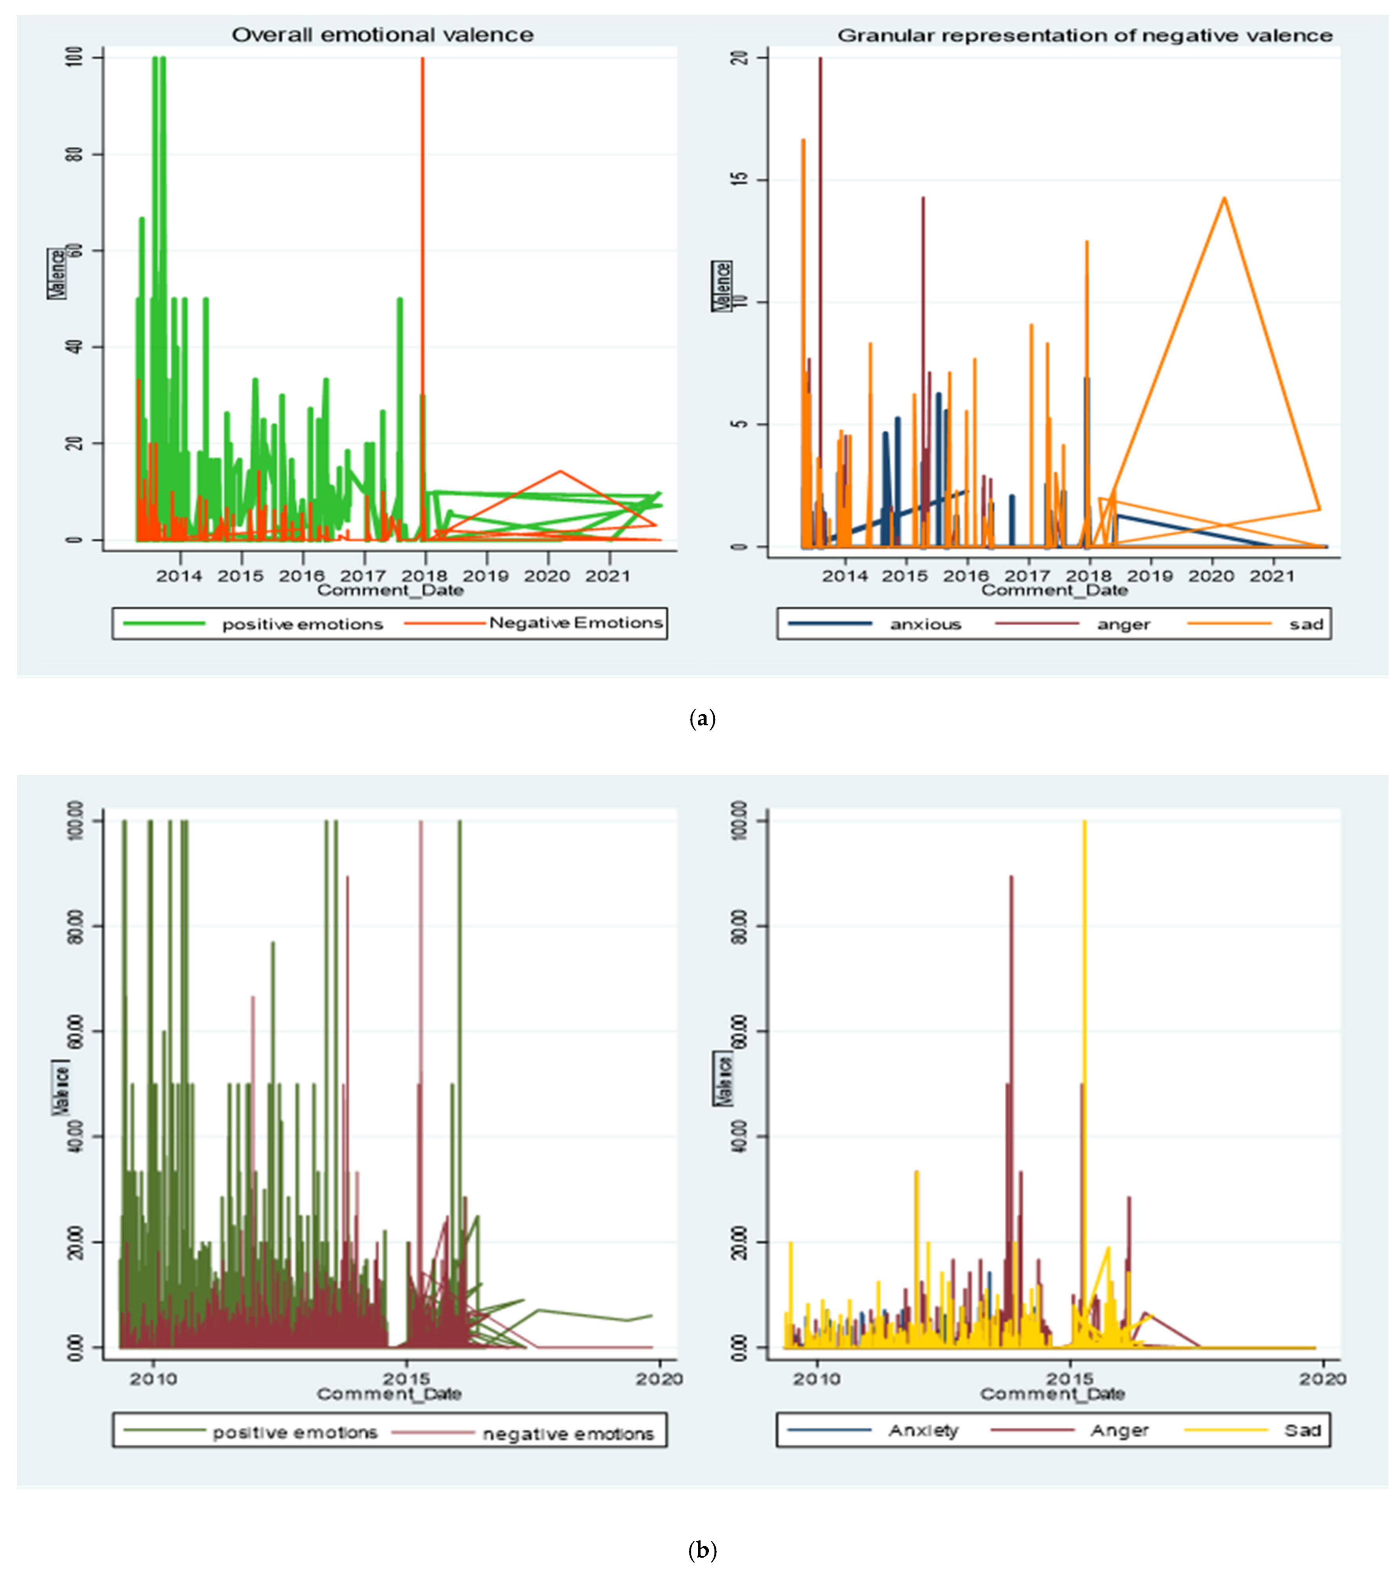Click orange-red 'Negative Emotions' legend line swatch
Viewport: 1397px width, 1573px height.
click(444, 623)
